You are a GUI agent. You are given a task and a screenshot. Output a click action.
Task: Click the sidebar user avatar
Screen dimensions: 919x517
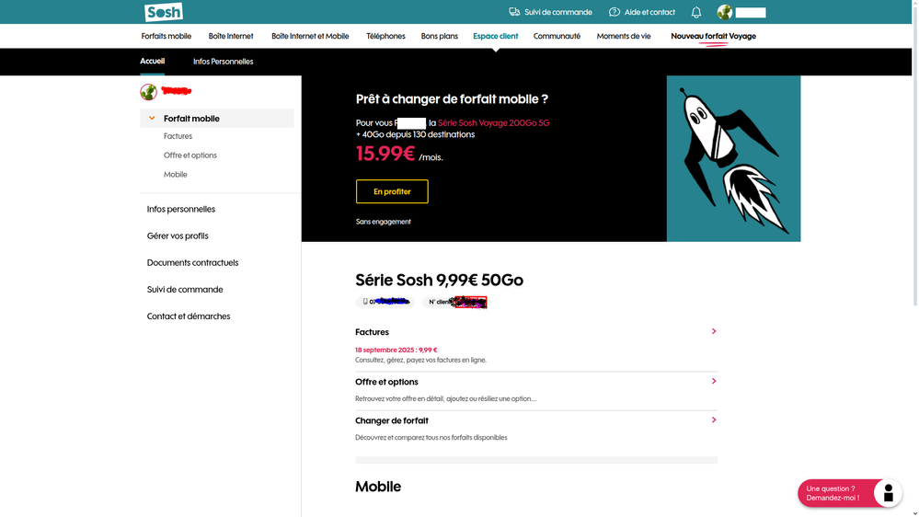(x=148, y=91)
